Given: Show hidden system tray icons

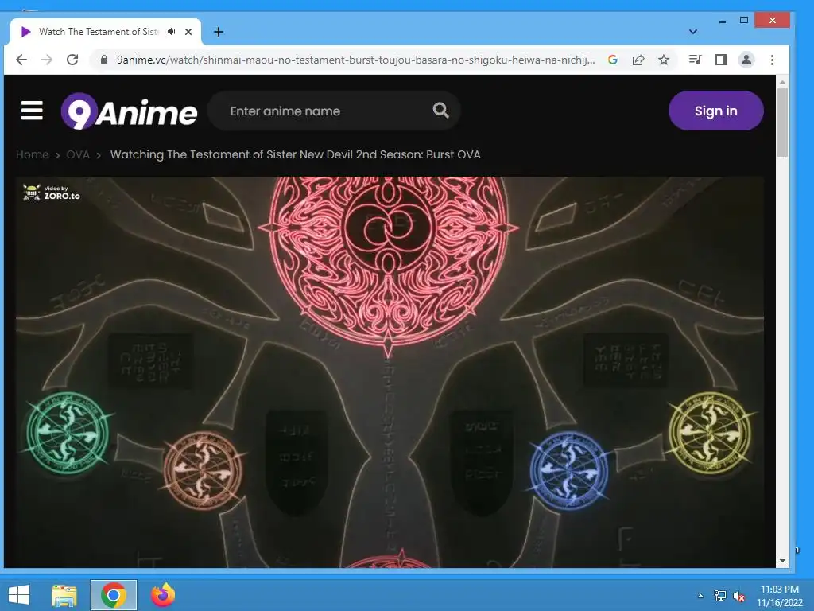Looking at the screenshot, I should [x=701, y=596].
